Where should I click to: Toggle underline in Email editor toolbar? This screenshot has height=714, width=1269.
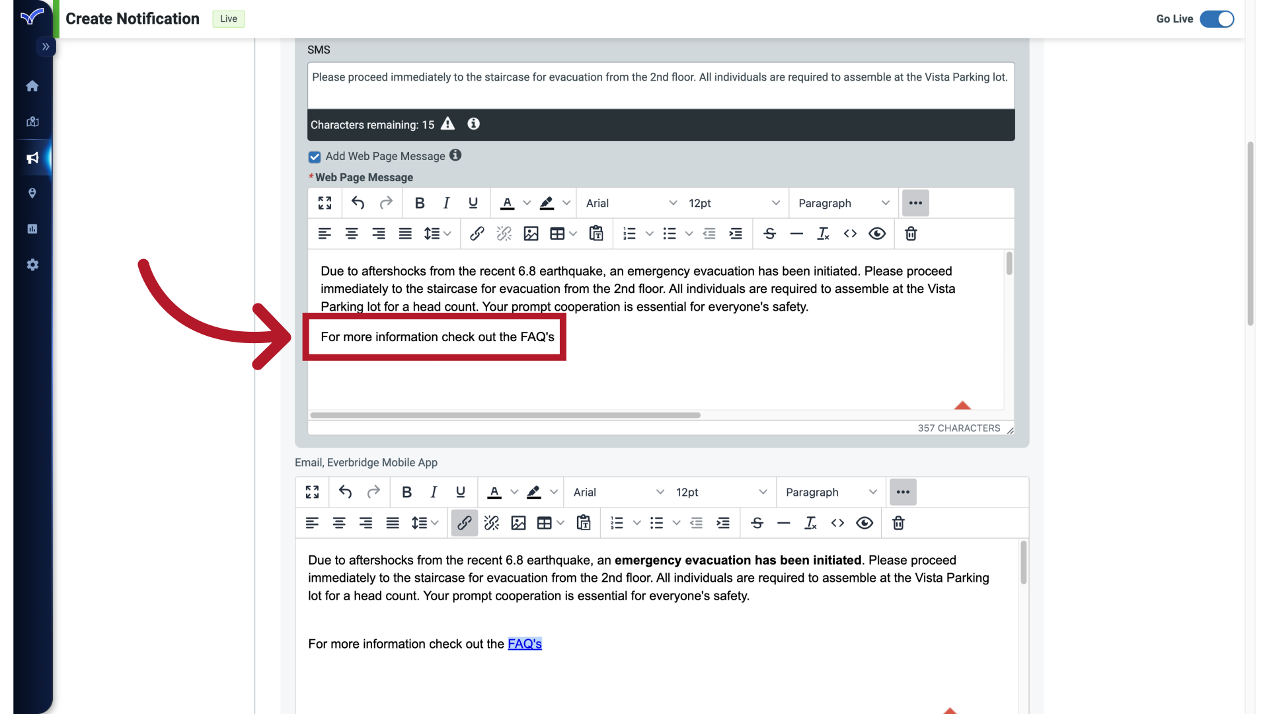tap(461, 492)
